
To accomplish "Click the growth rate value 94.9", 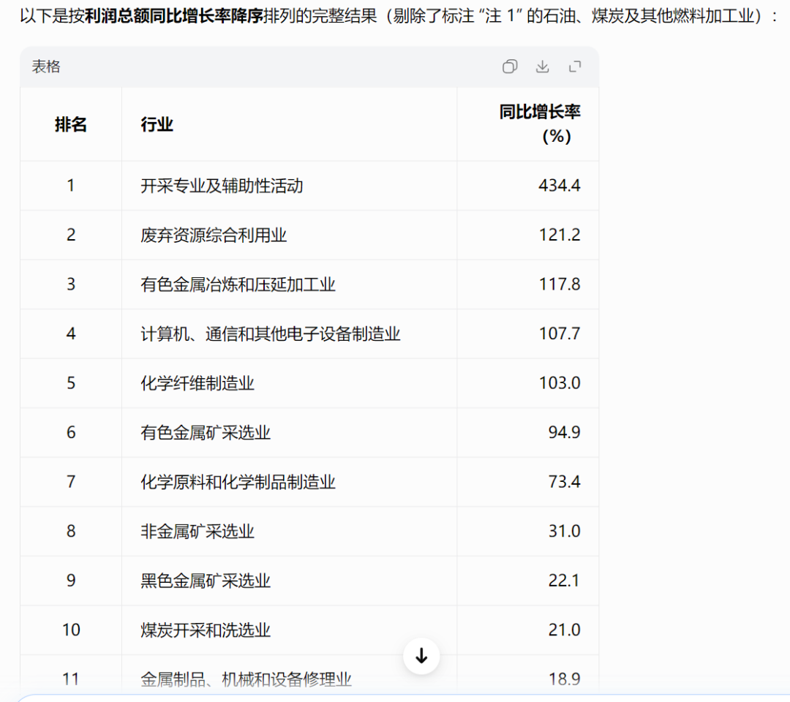I will [564, 432].
